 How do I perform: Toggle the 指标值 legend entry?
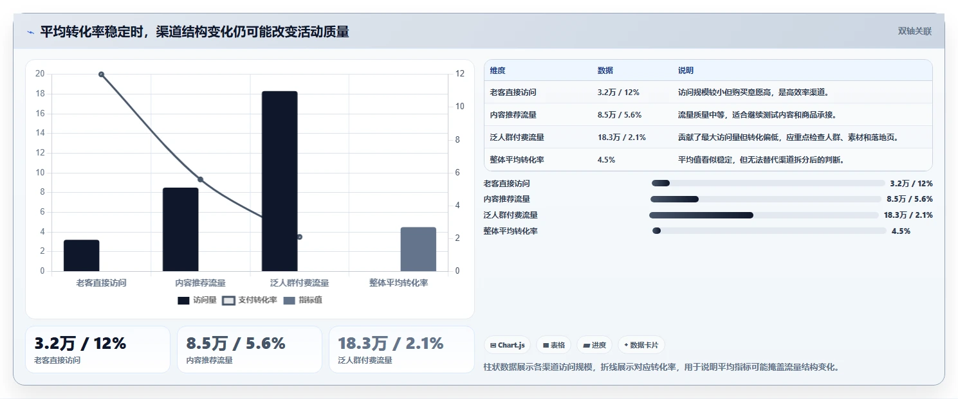(302, 300)
